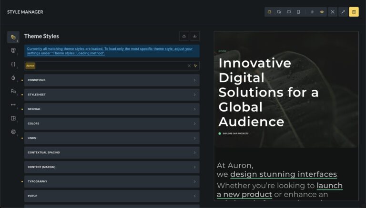Select the Auron theme style tag
This screenshot has width=366, height=208.
click(30, 66)
